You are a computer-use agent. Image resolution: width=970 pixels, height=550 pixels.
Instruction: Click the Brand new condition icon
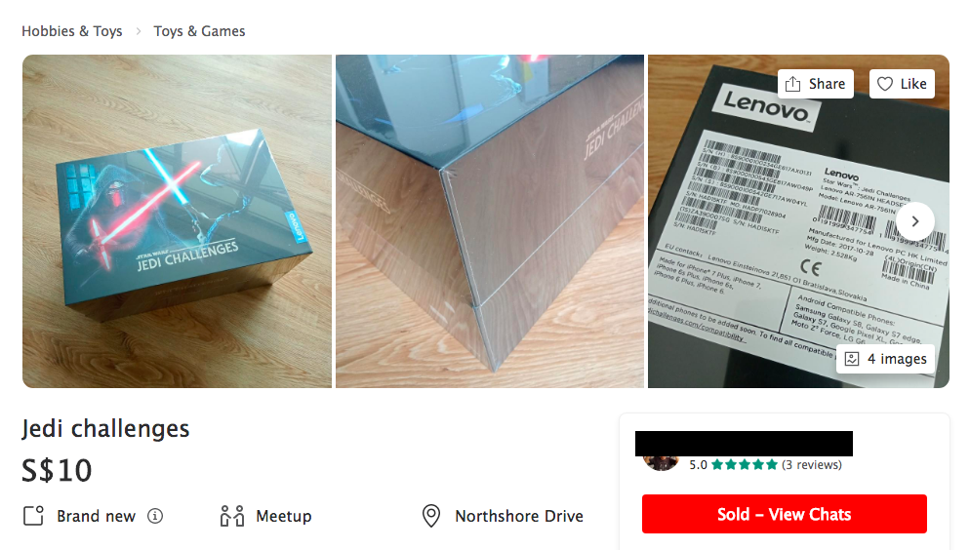pyautogui.click(x=33, y=516)
